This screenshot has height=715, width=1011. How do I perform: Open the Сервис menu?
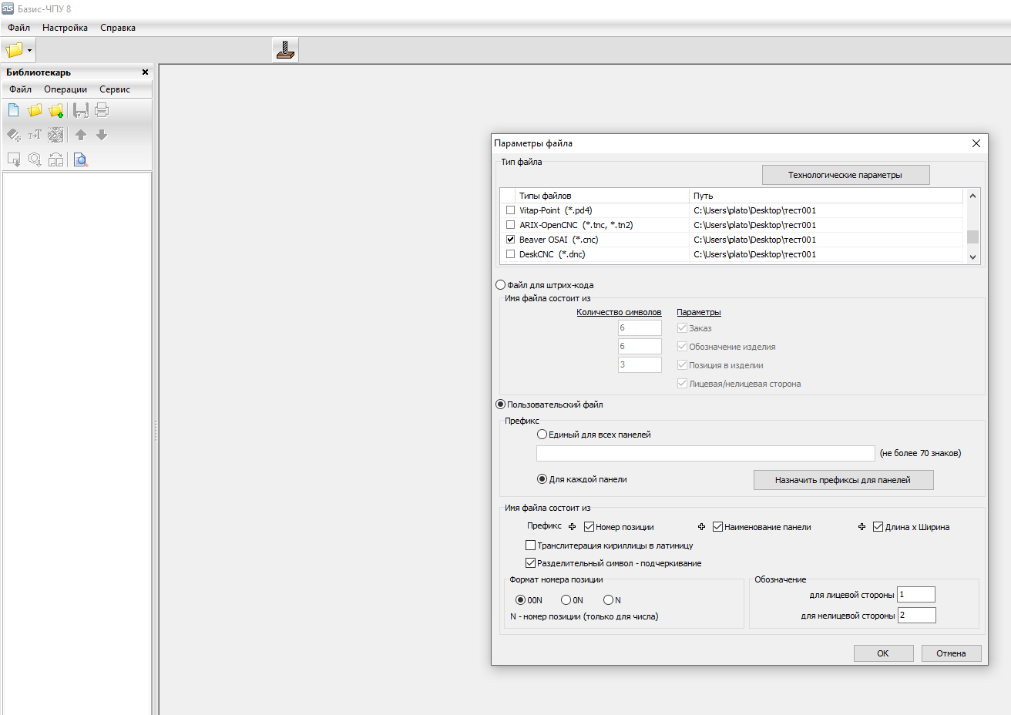(x=115, y=89)
